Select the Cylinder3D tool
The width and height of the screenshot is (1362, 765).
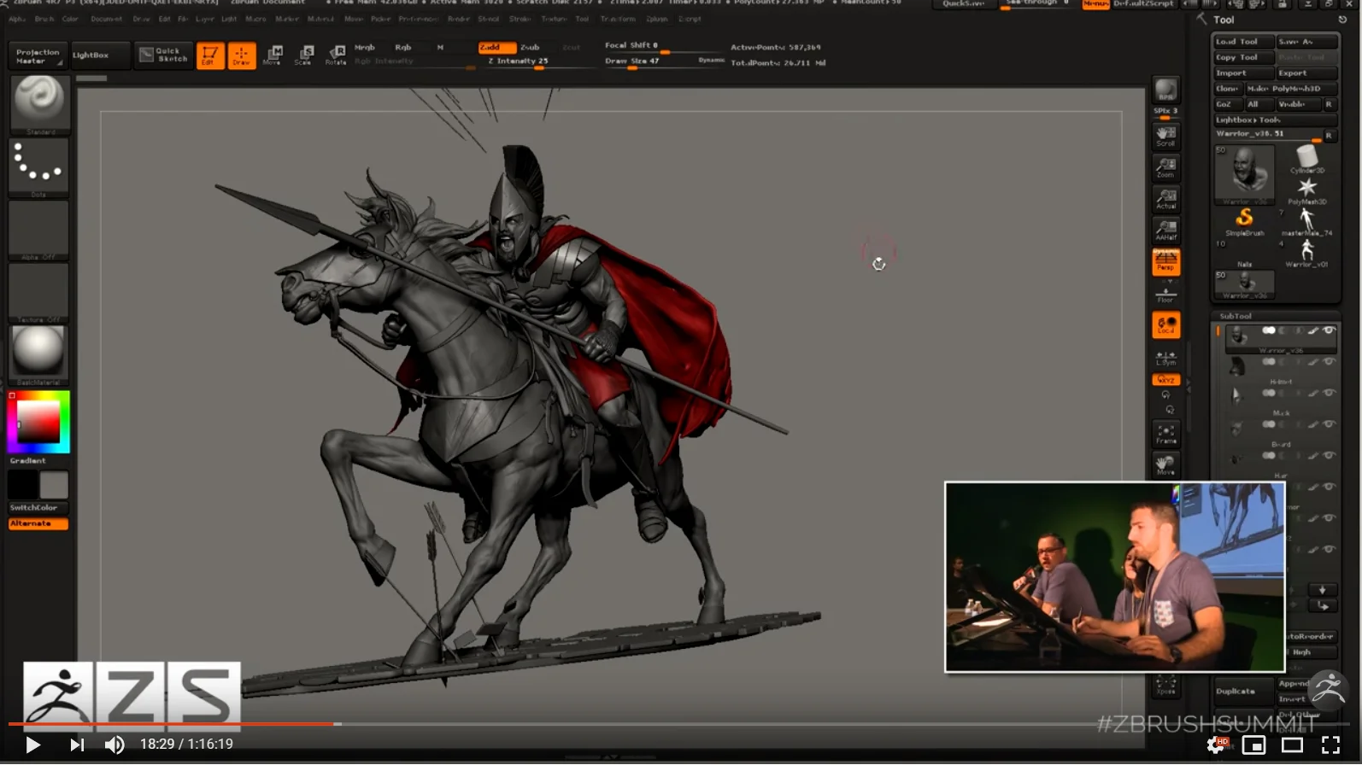point(1307,160)
